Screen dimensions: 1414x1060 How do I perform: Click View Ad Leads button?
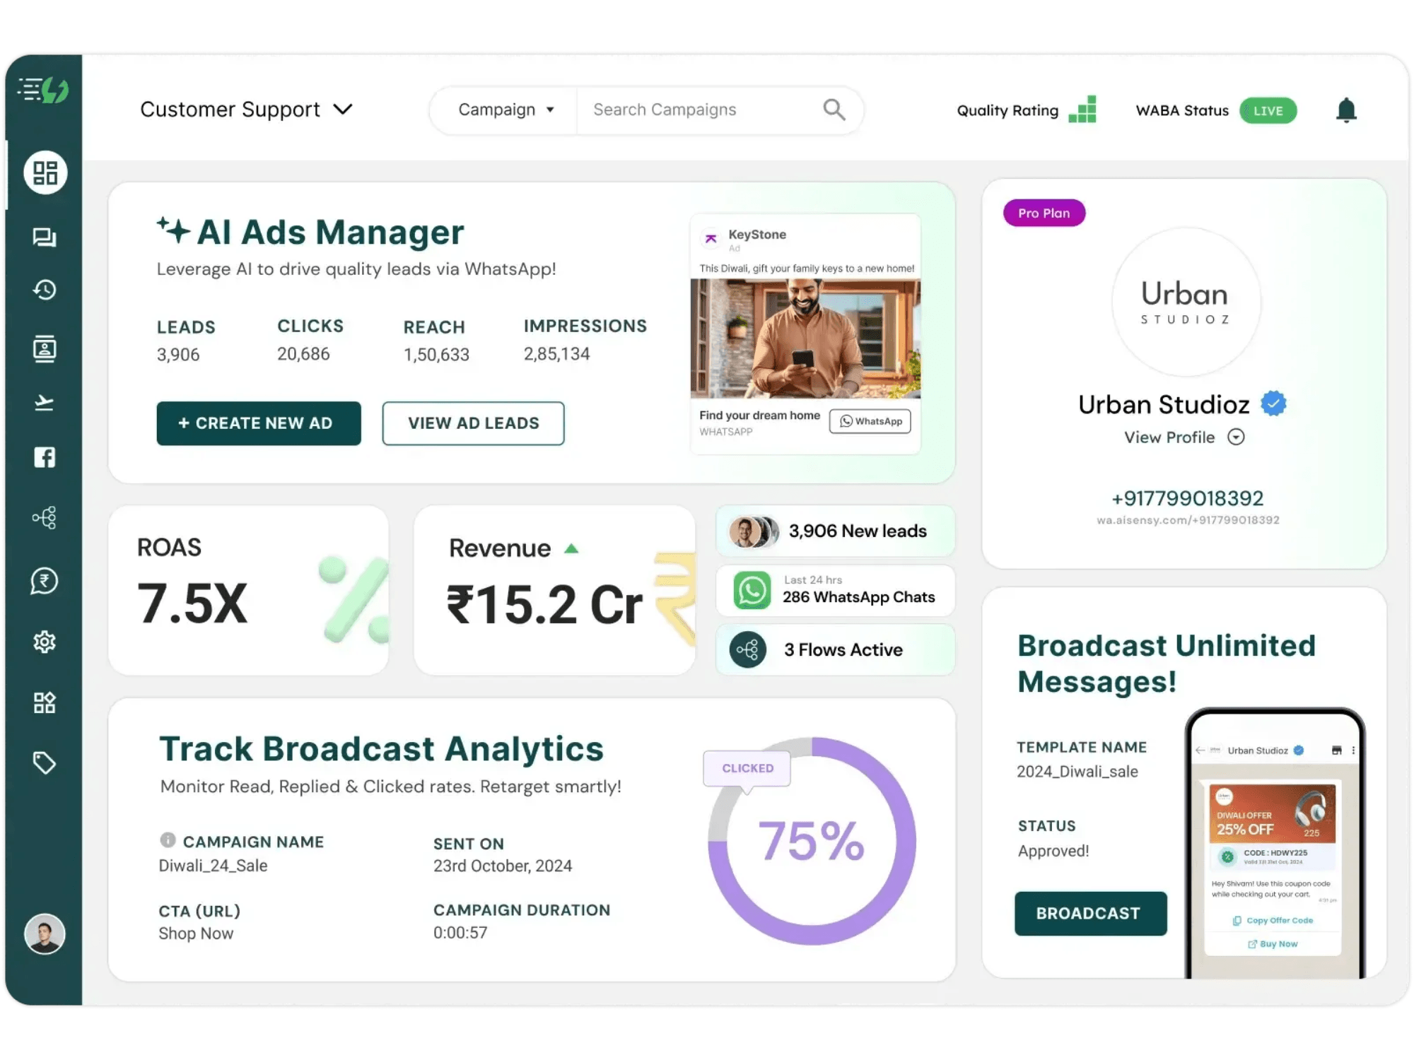coord(473,423)
